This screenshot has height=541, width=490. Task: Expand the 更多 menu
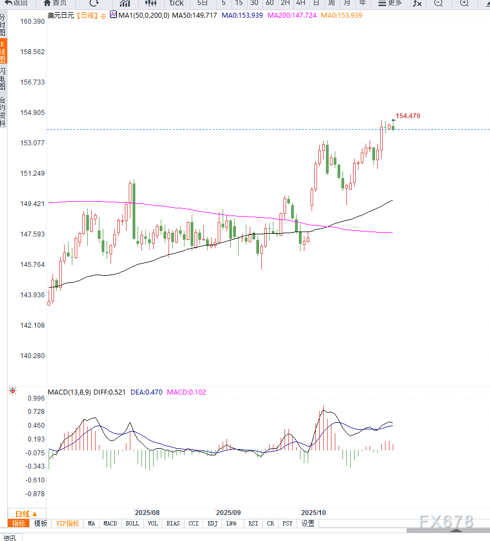pyautogui.click(x=390, y=3)
